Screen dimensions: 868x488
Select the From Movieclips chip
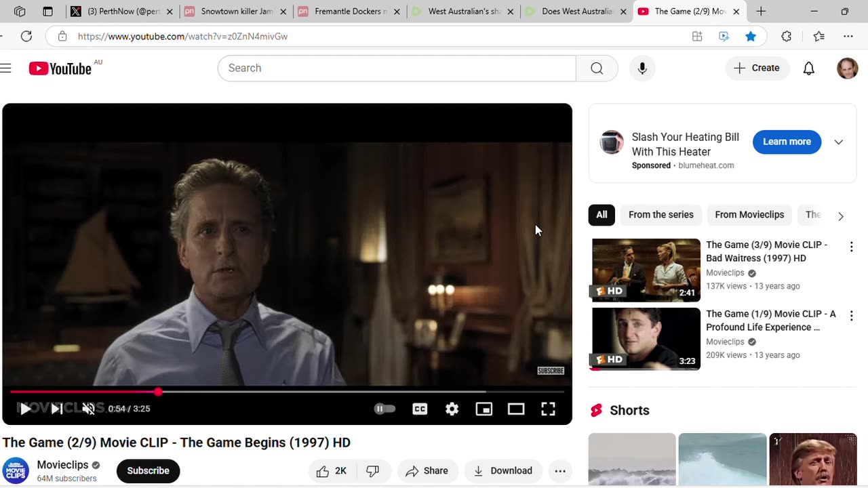pyautogui.click(x=749, y=215)
